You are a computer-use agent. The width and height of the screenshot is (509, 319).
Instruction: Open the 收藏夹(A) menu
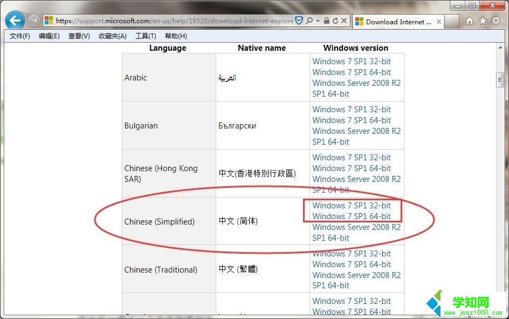(x=112, y=36)
